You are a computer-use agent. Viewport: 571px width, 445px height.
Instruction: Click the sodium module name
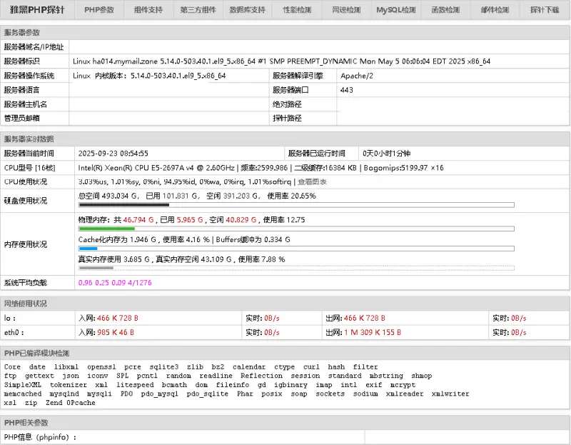coord(365,394)
